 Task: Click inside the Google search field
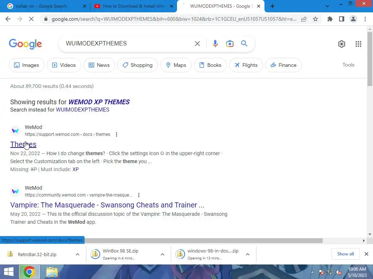coord(129,44)
